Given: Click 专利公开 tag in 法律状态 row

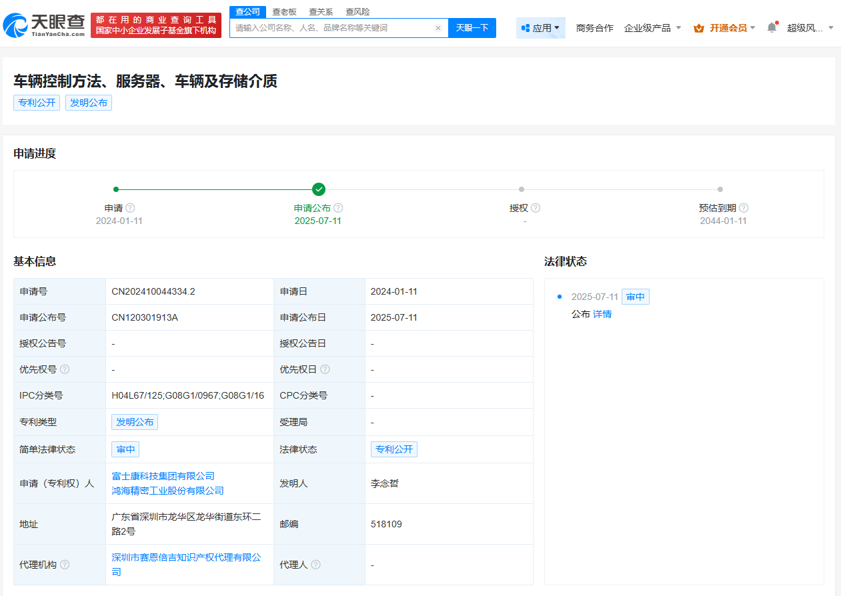Looking at the screenshot, I should (394, 449).
